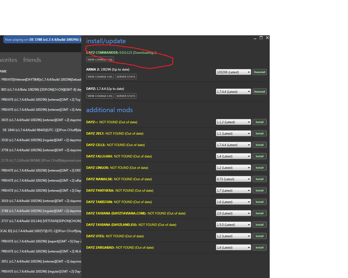This screenshot has width=348, height=278.
Task: Install DAYZ+ mod
Action: (260, 122)
